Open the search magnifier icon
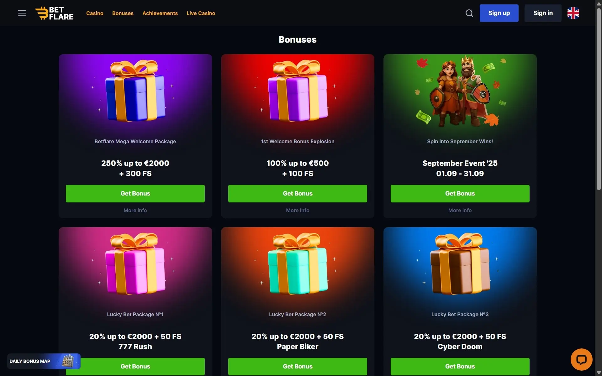This screenshot has width=602, height=376. click(469, 13)
